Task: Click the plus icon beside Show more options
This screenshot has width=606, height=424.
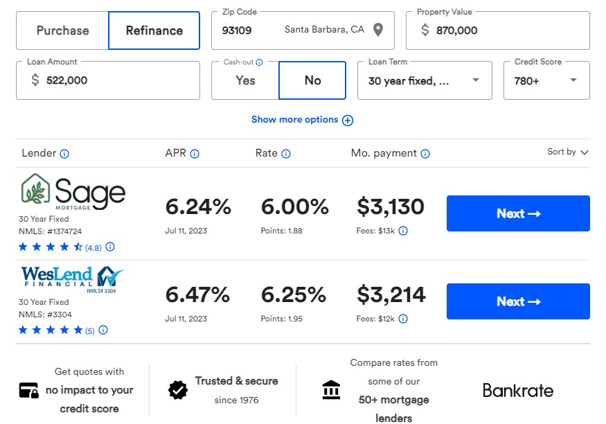Action: [x=348, y=121]
